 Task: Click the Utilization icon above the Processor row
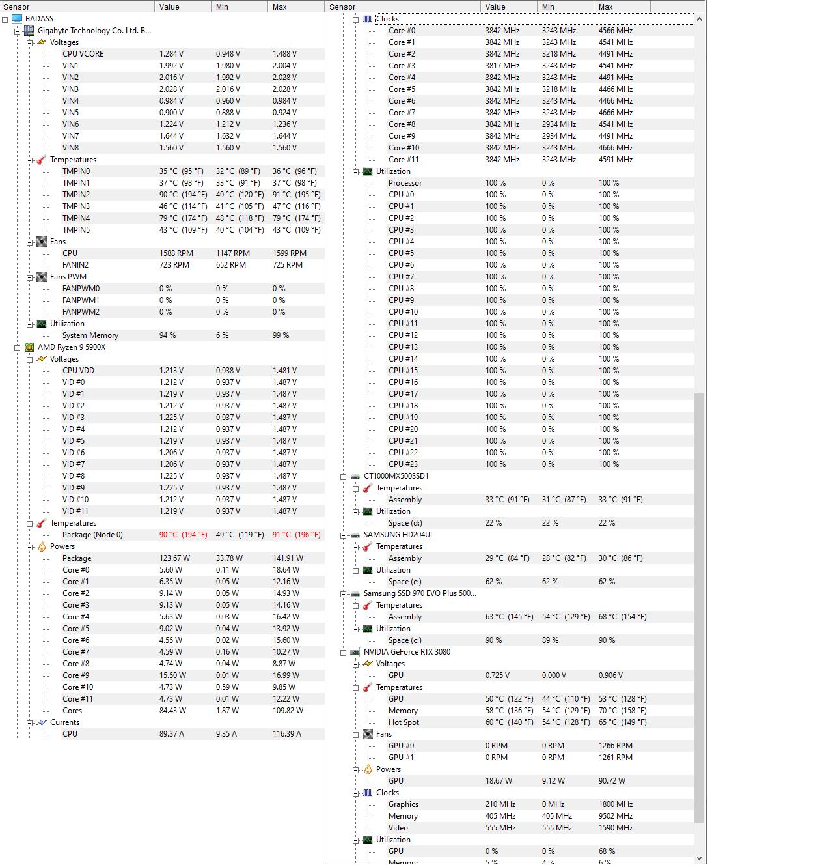pyautogui.click(x=368, y=171)
